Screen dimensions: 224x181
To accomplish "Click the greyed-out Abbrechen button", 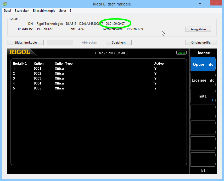I will pyautogui.click(x=89, y=43).
